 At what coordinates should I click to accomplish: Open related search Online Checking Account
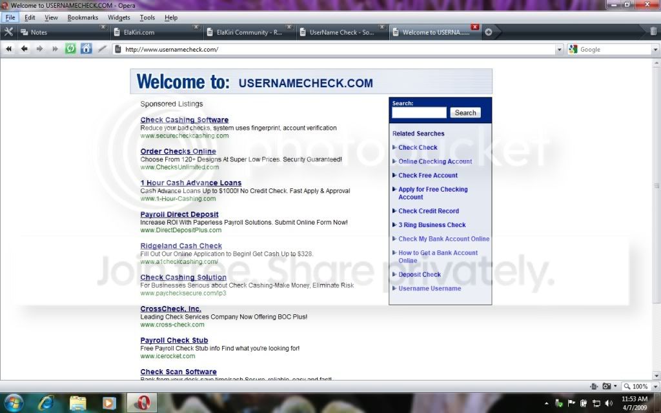[x=435, y=161]
